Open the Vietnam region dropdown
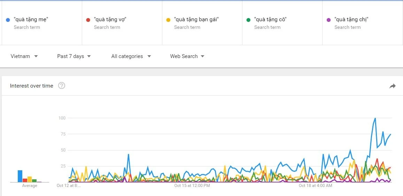Image resolution: width=403 pixels, height=196 pixels. point(24,56)
